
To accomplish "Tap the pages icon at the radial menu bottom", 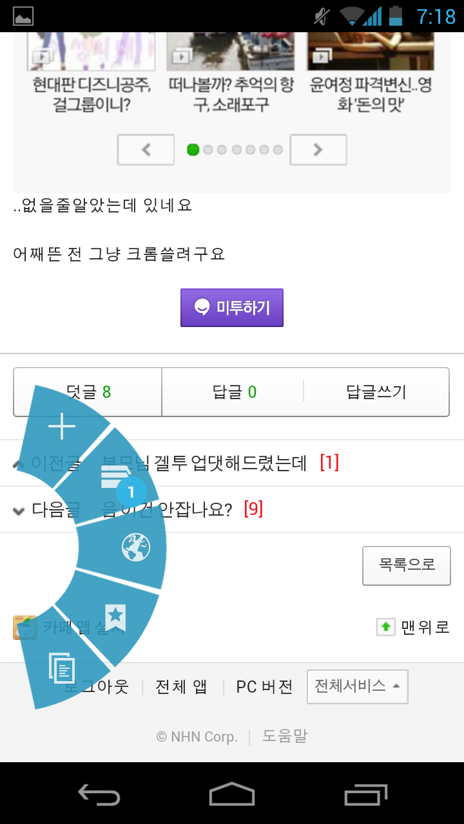I will (x=63, y=668).
